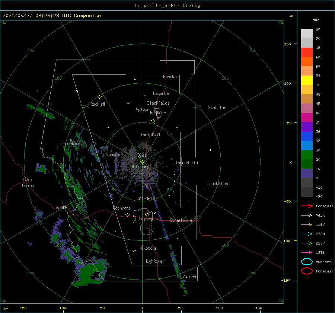Click the red forecast ellipse legend icon

(307, 271)
